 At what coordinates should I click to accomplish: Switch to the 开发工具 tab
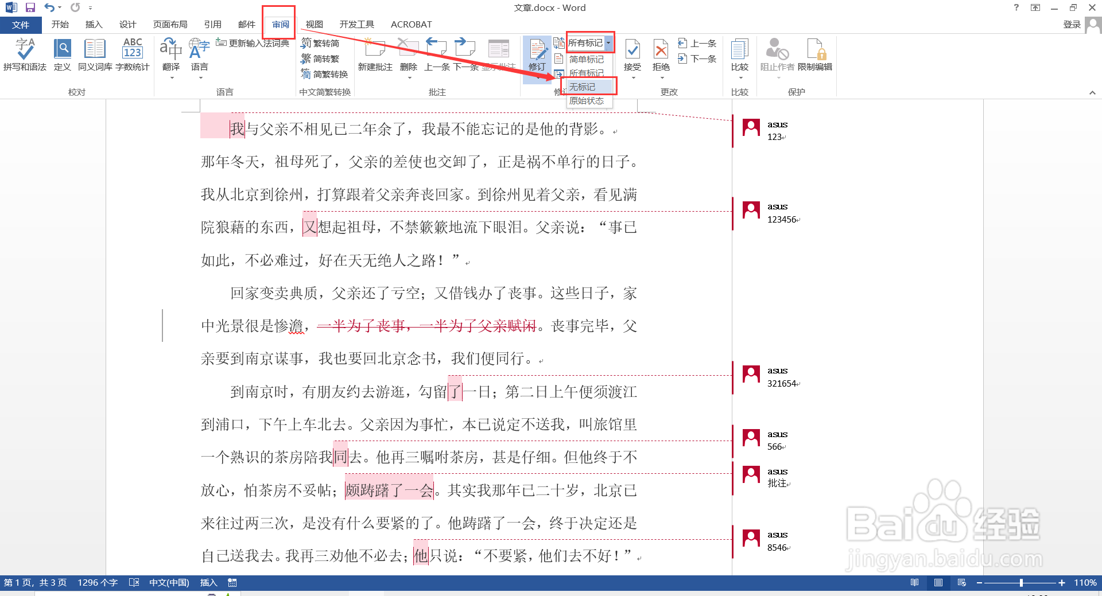pos(356,25)
